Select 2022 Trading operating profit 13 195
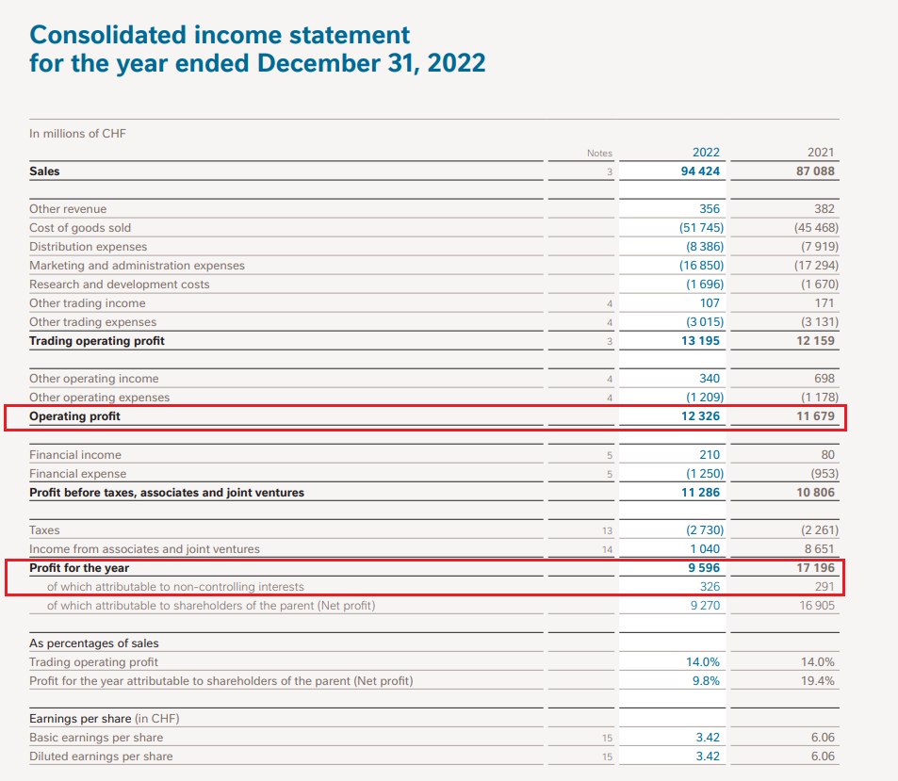The image size is (898, 781). click(699, 341)
